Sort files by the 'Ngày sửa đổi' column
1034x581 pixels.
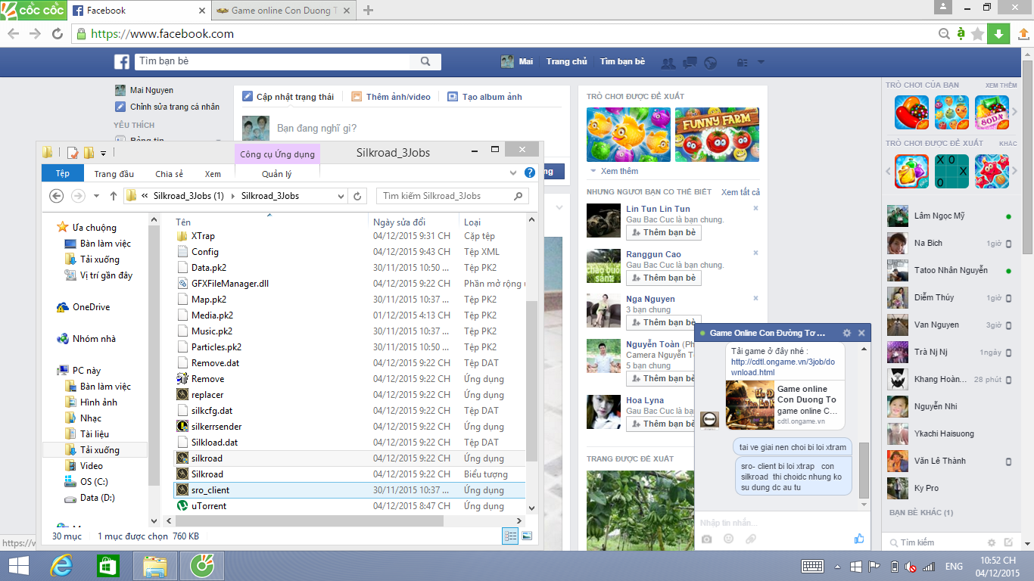[414, 222]
